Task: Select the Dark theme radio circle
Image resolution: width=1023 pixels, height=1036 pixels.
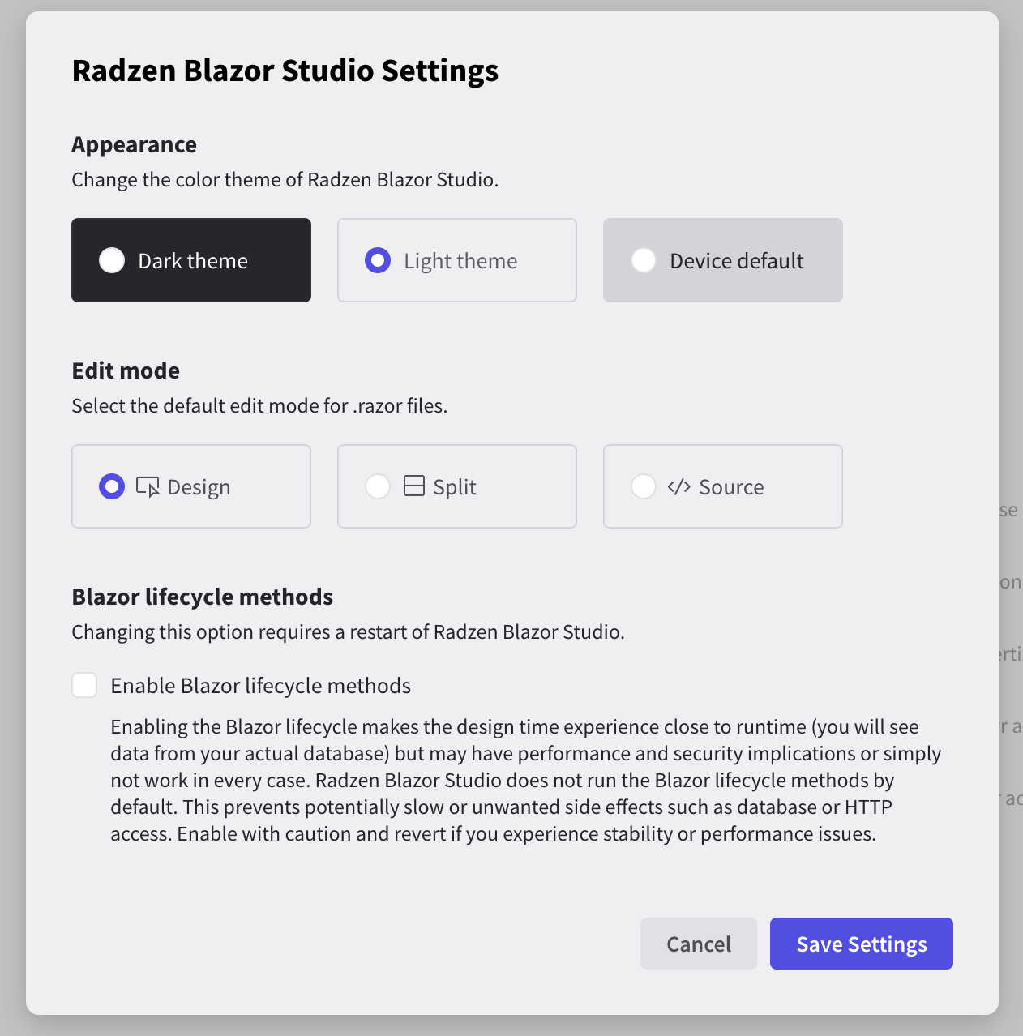Action: click(x=112, y=260)
